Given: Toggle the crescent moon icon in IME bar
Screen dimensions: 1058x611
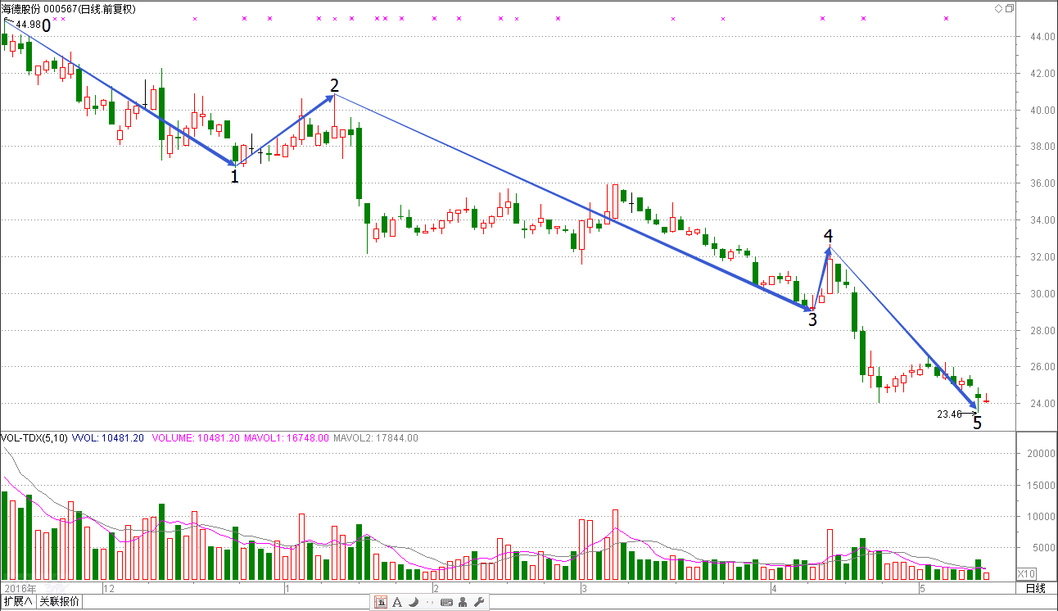Looking at the screenshot, I should pos(414,603).
